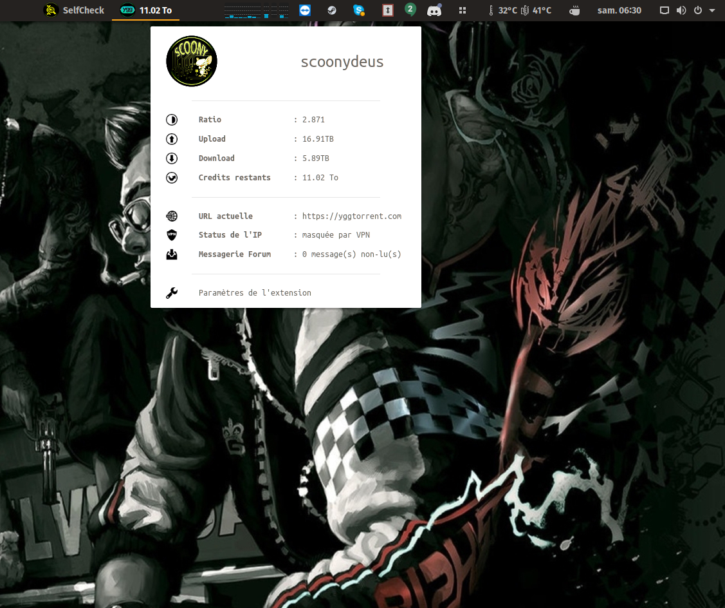Click the VPN shield icon
725x608 pixels.
click(x=172, y=235)
